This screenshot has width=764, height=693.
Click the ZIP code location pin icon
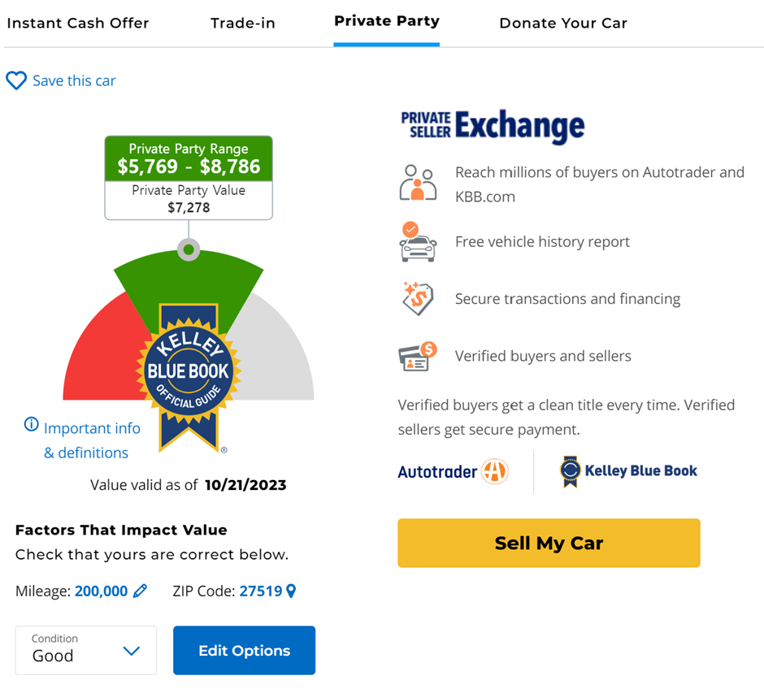point(291,591)
